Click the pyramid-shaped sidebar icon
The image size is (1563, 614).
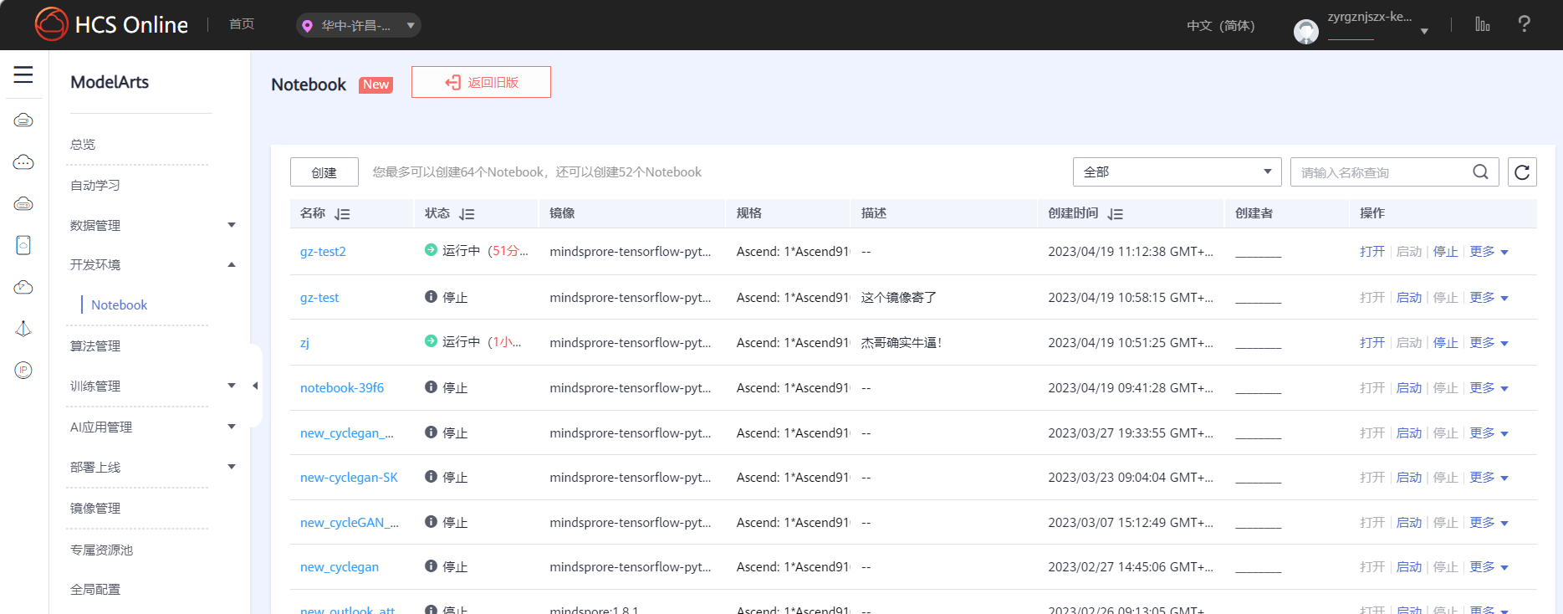[23, 329]
